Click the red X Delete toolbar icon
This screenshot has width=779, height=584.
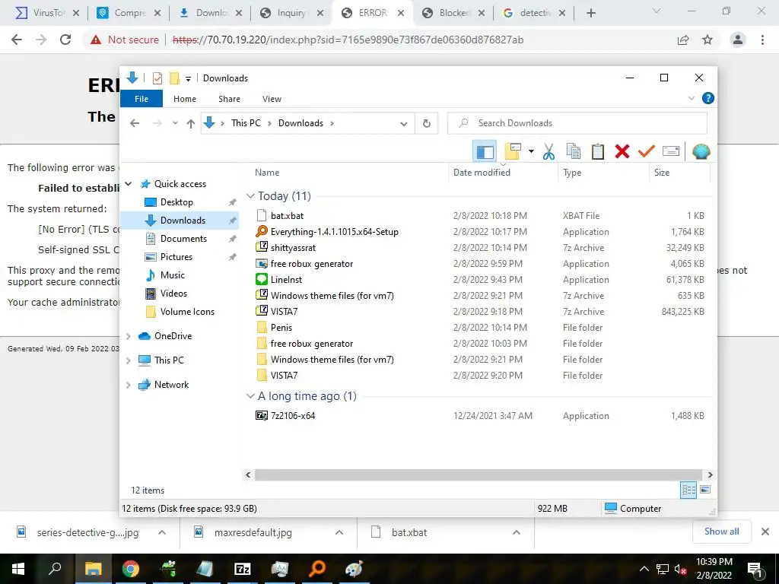coord(622,151)
